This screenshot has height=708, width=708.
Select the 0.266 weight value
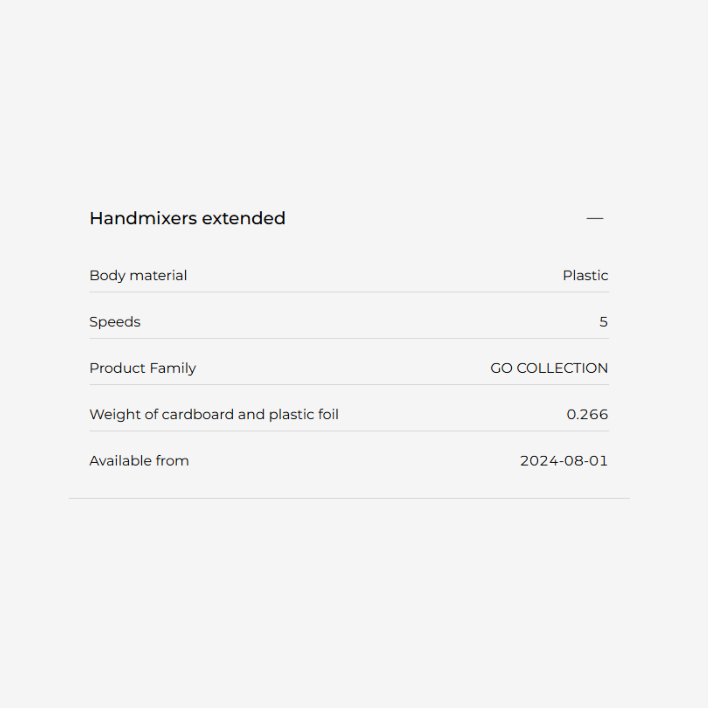pyautogui.click(x=587, y=414)
